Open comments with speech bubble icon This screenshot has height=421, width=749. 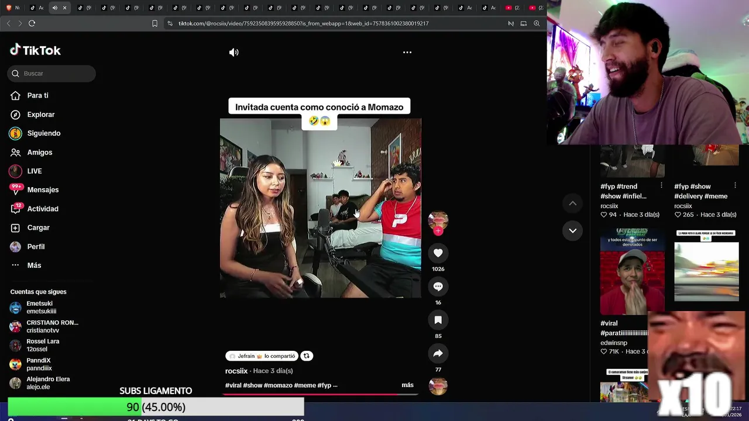point(438,287)
